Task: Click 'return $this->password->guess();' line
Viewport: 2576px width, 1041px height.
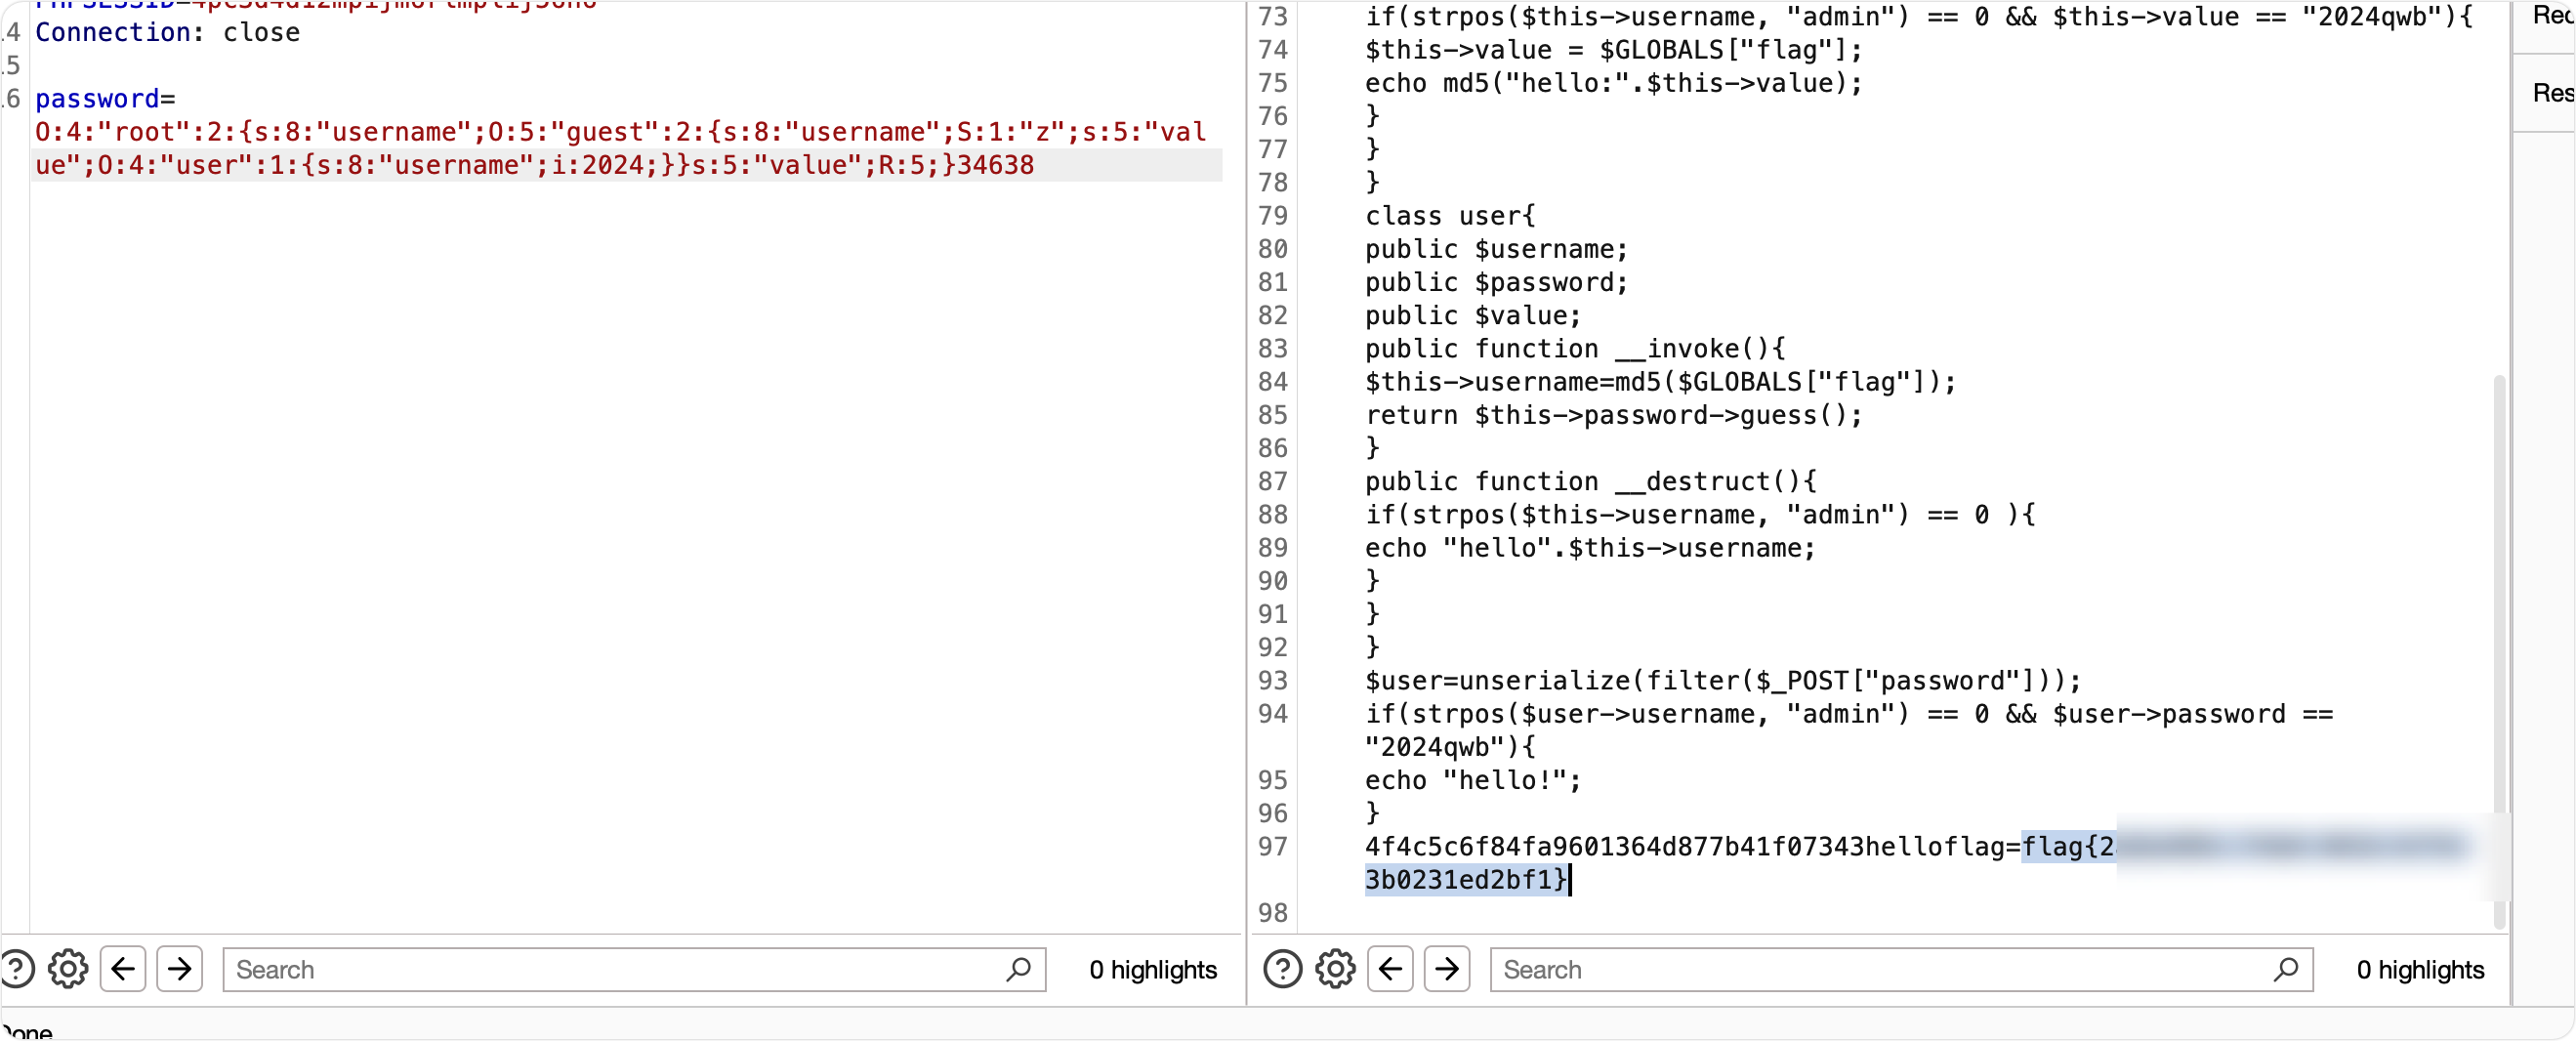Action: [x=1614, y=416]
